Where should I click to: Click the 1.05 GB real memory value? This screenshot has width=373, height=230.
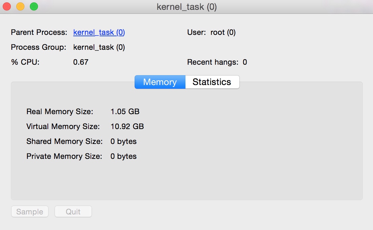(125, 111)
